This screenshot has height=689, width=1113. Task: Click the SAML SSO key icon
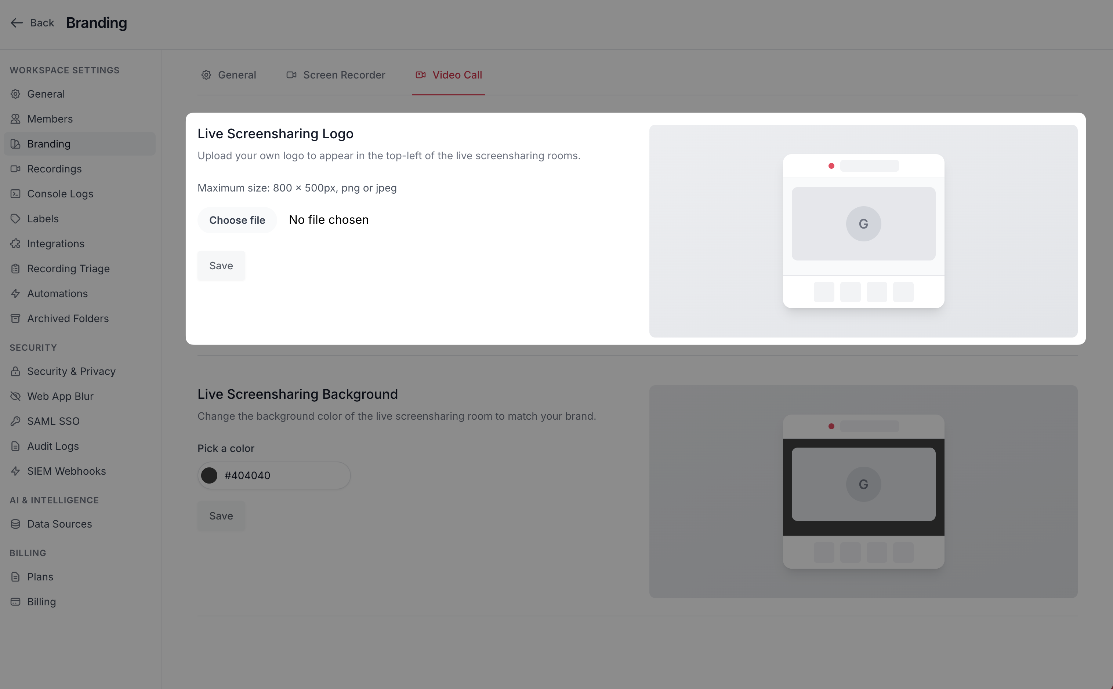click(15, 421)
